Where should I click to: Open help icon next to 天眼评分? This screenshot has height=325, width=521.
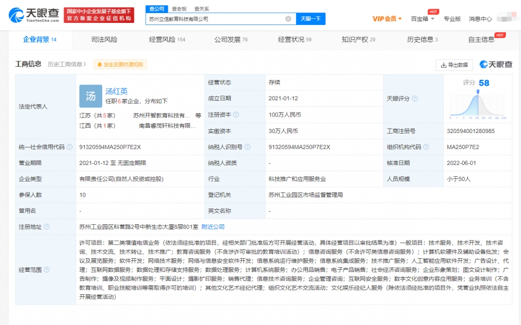point(415,99)
